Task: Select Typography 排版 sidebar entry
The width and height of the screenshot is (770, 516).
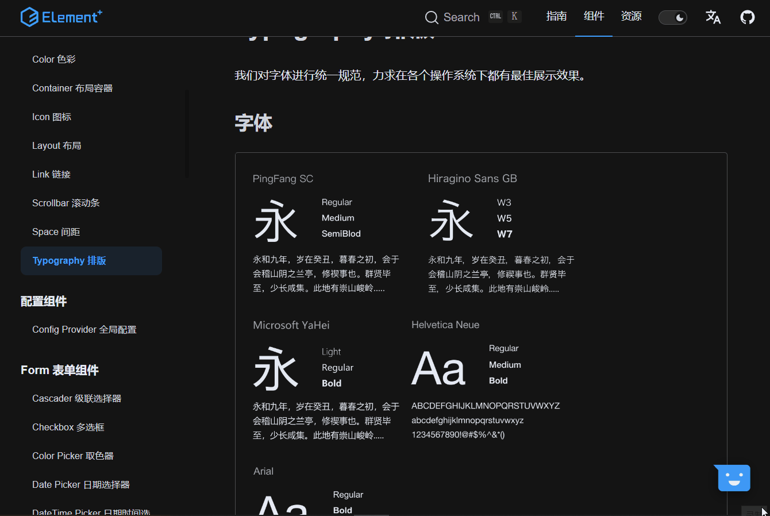Action: [x=69, y=260]
